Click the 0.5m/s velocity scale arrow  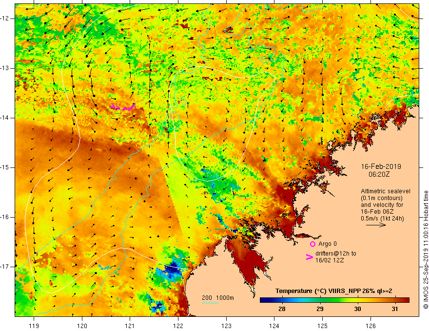coord(376,225)
